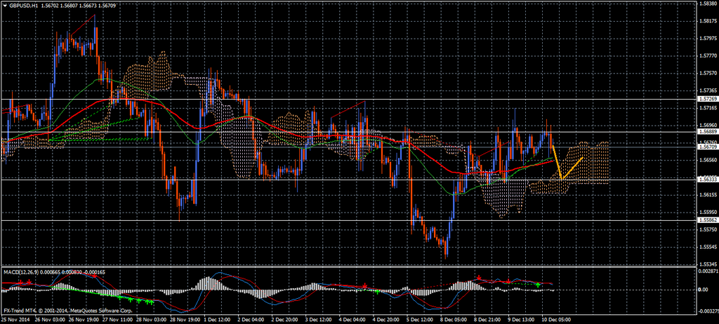Click the GBPUSD,H1 chart title

[x=24, y=5]
